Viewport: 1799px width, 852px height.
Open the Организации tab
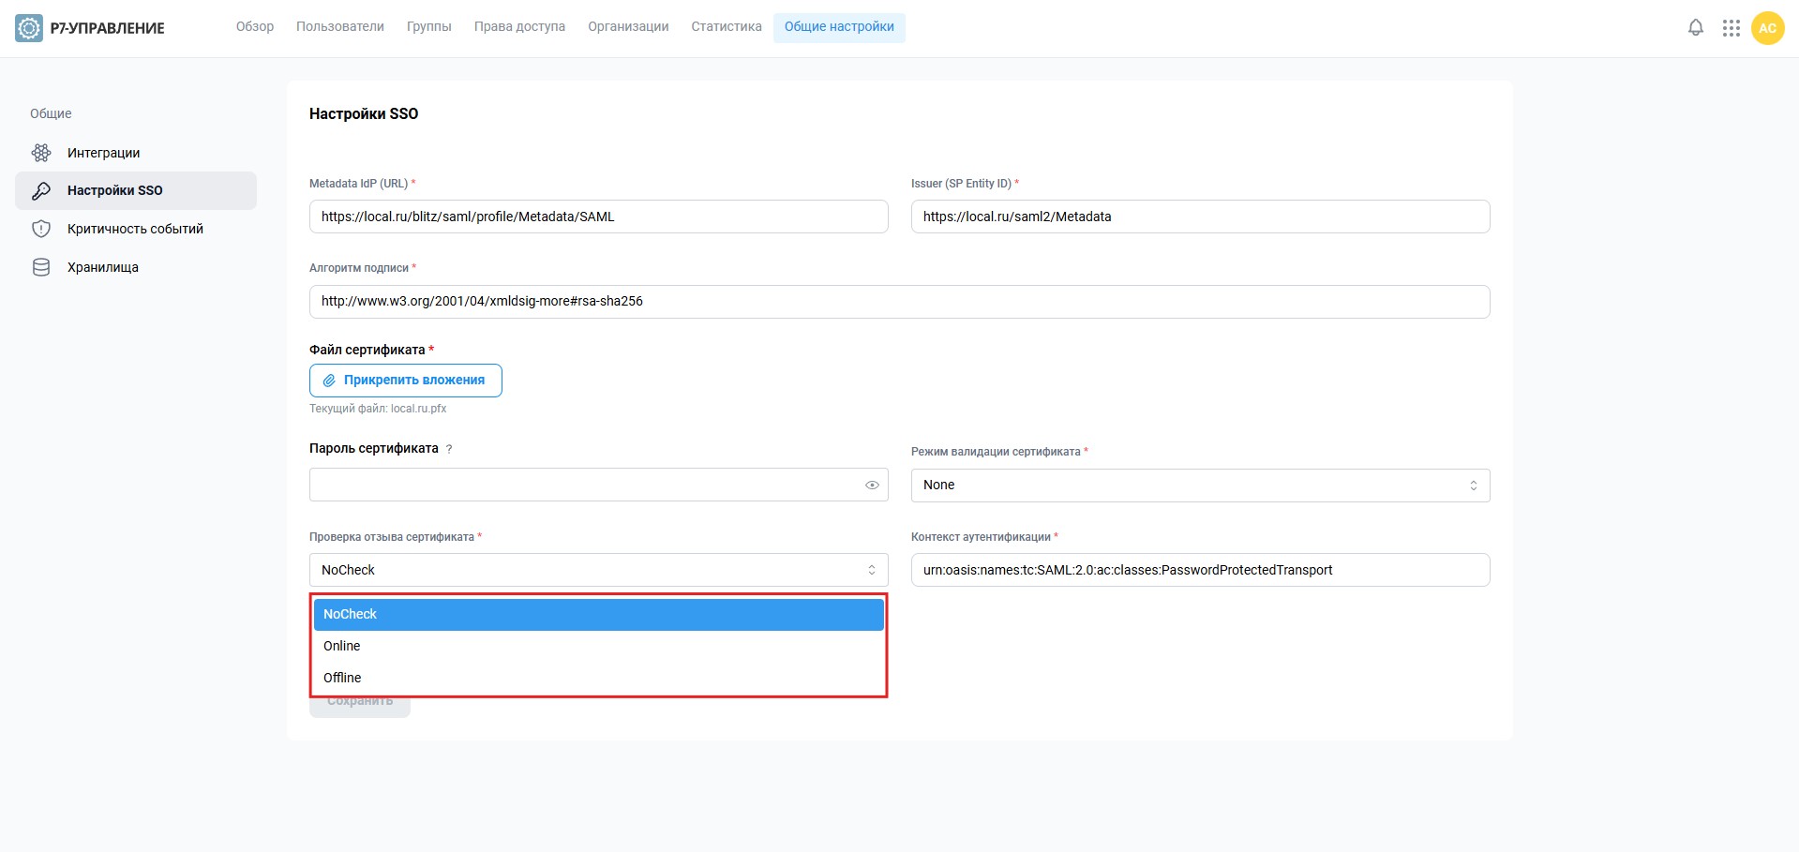pyautogui.click(x=628, y=27)
